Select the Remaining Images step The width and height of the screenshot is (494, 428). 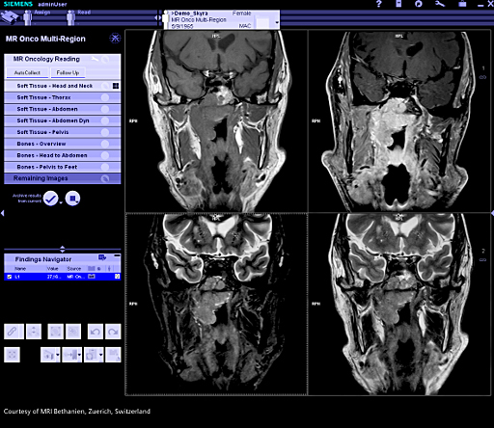pyautogui.click(x=63, y=178)
